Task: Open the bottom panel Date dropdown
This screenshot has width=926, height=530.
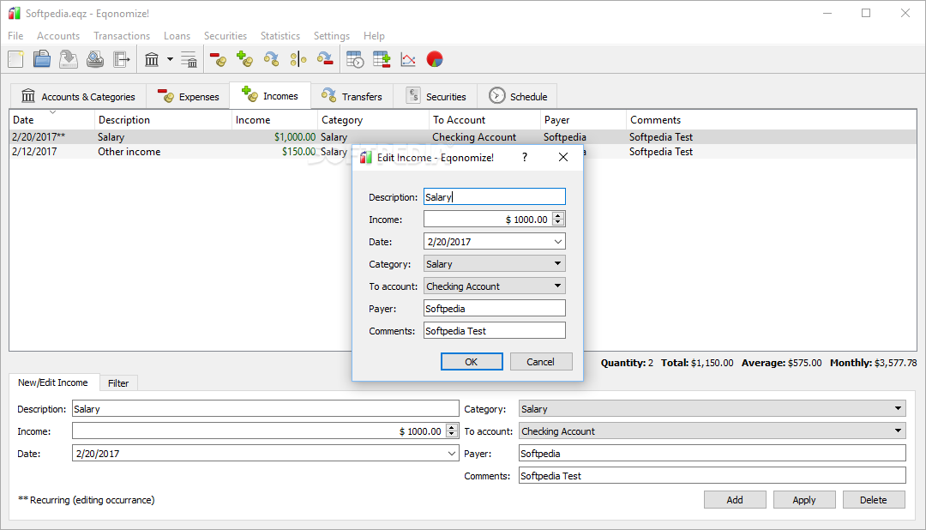Action: click(452, 454)
